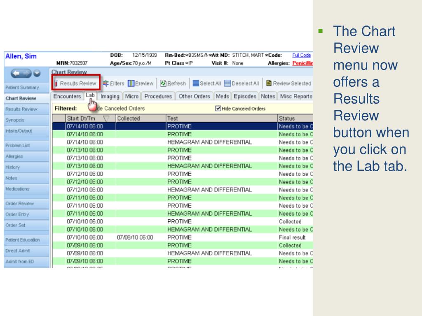Open the Episodes tab

click(245, 96)
